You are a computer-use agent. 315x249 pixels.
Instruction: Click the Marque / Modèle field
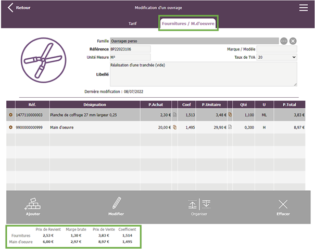[276, 49]
